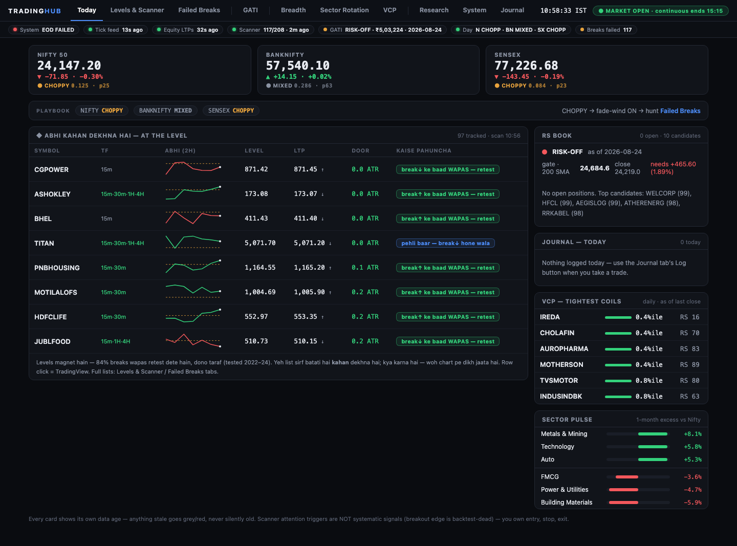Click the diamond icon beside ABHI KAHAN DEKHNA HAI
Viewport: 737px width, 546px height.
39,136
